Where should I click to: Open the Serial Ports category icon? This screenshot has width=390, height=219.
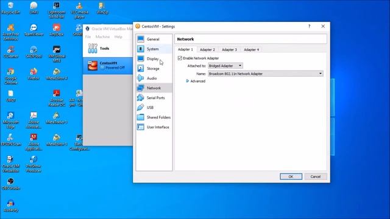click(x=141, y=97)
